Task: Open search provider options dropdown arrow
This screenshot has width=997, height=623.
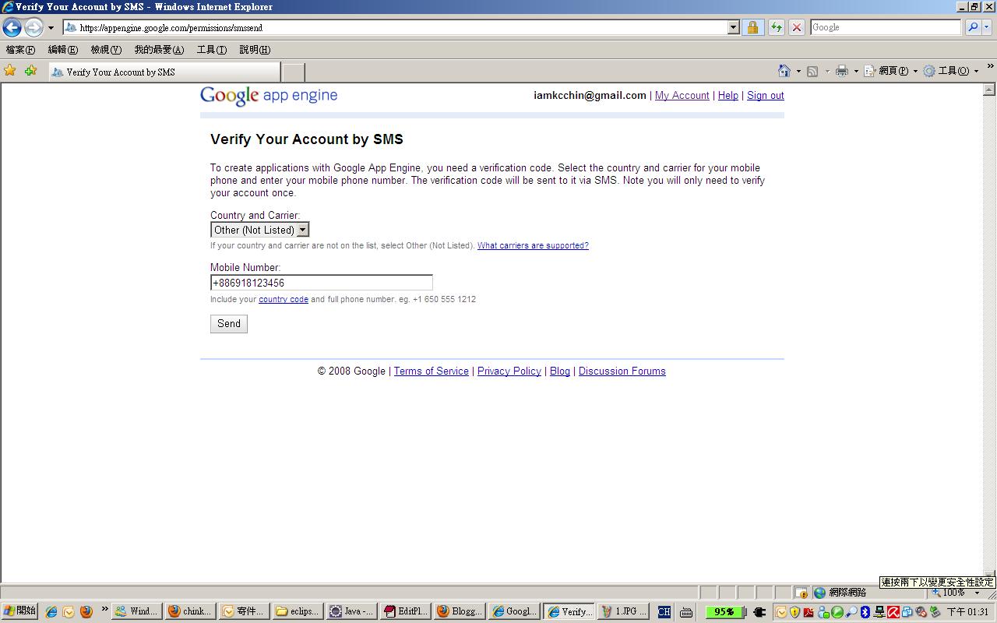Action: 987,27
